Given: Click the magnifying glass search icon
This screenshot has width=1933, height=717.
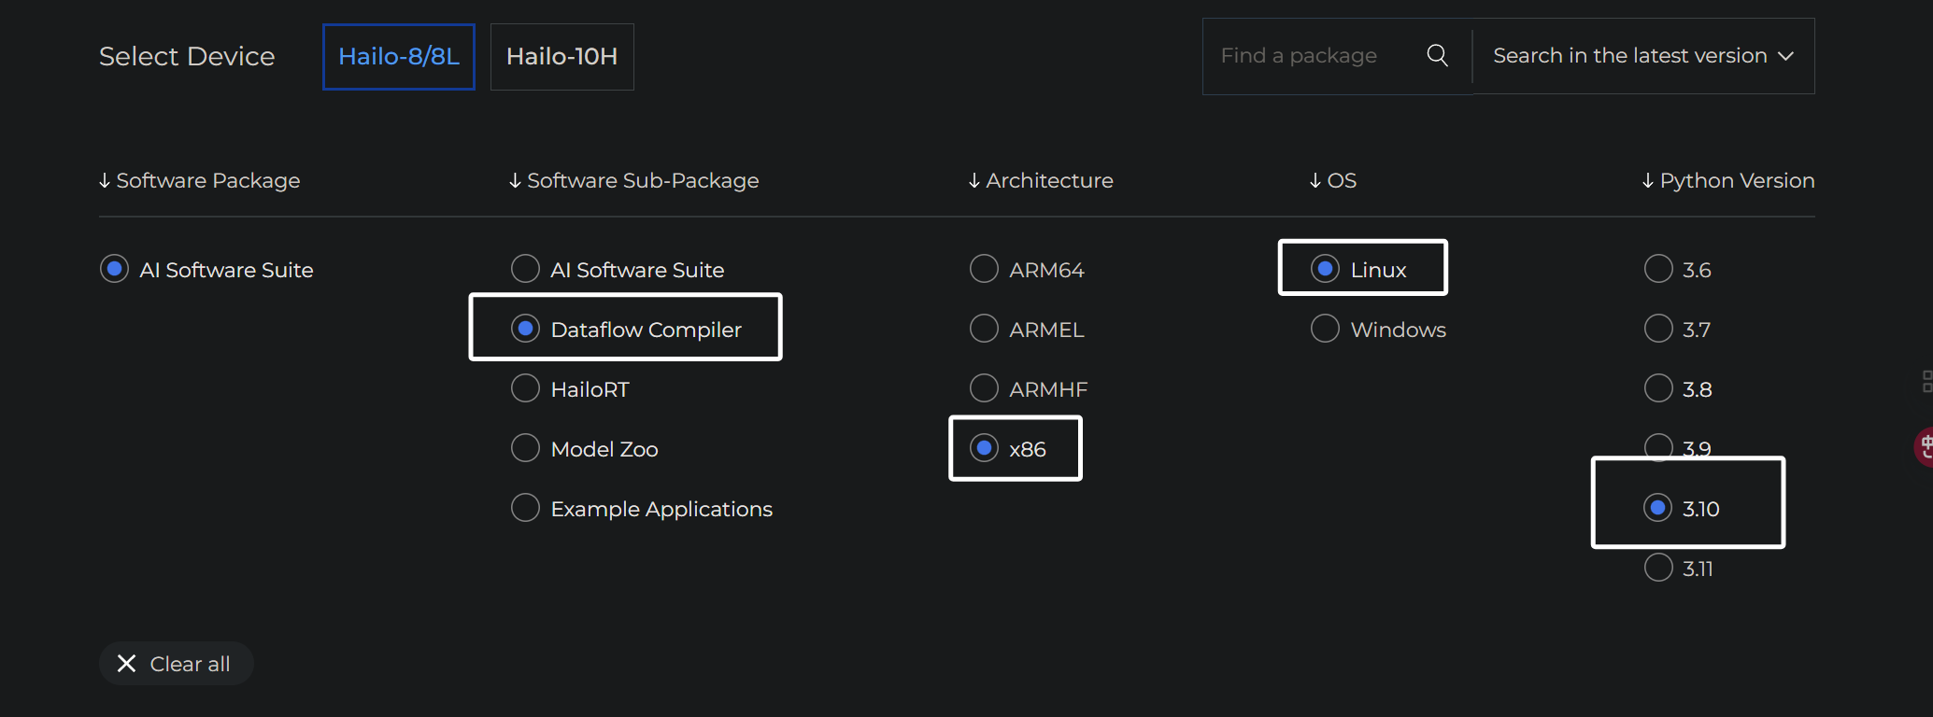Looking at the screenshot, I should click(x=1437, y=56).
